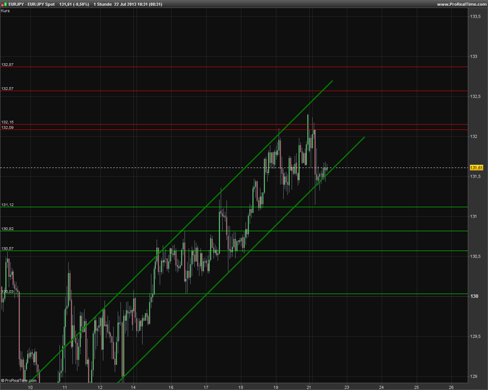The height and width of the screenshot is (390, 488).
Task: Click date 21 on the time axis
Action: [310, 387]
